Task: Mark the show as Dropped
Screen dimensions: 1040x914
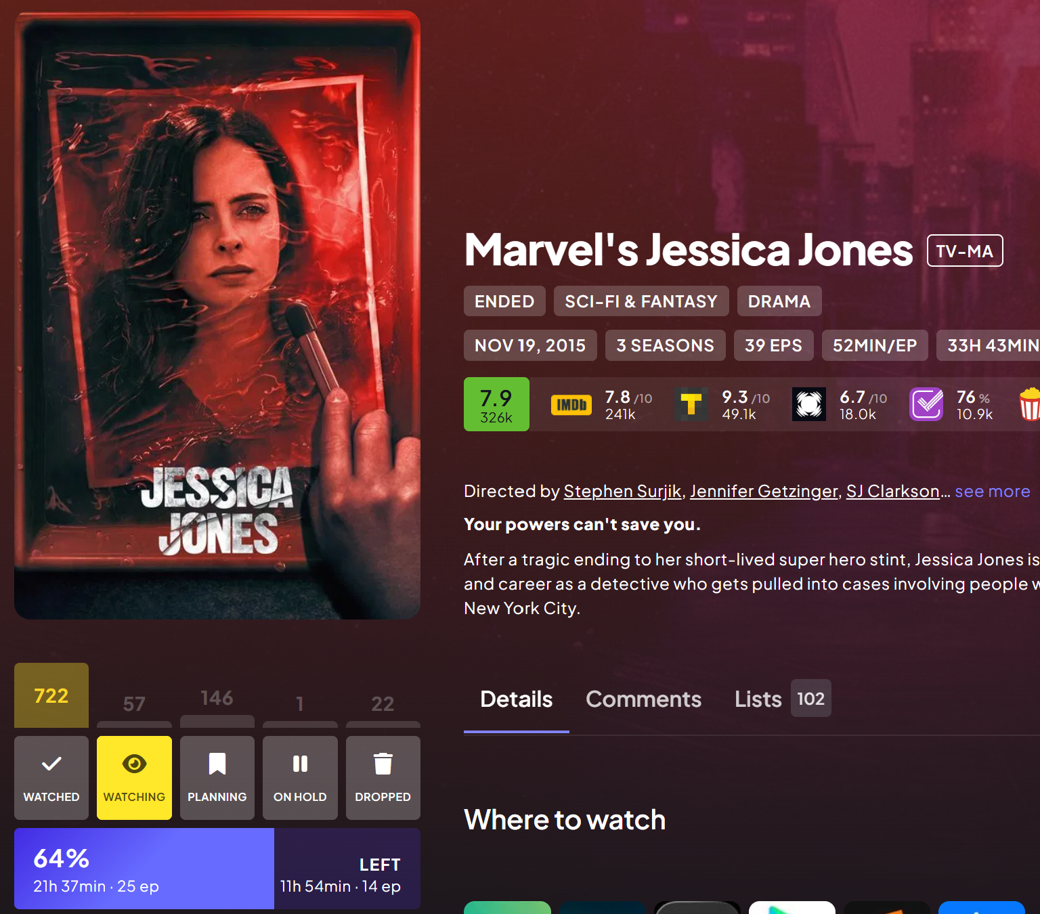Action: (383, 778)
